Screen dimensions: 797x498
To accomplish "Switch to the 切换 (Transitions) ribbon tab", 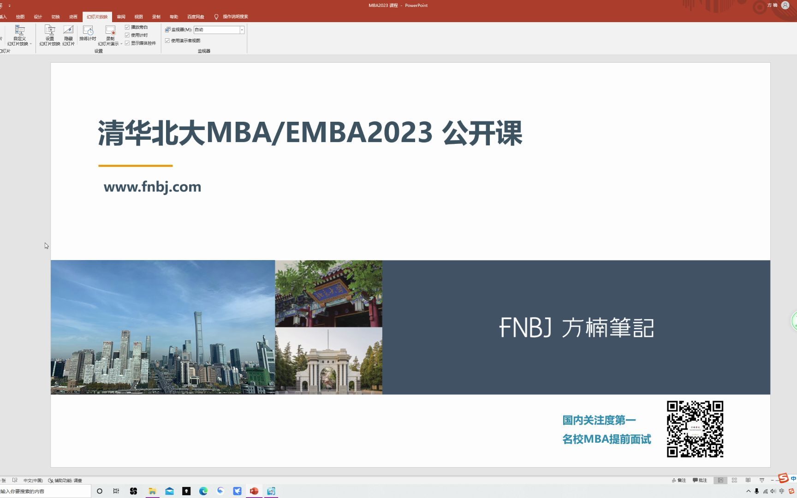I will [x=56, y=17].
